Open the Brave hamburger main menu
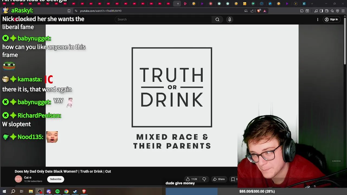Screen dimensions: 347x195 tap(343, 11)
